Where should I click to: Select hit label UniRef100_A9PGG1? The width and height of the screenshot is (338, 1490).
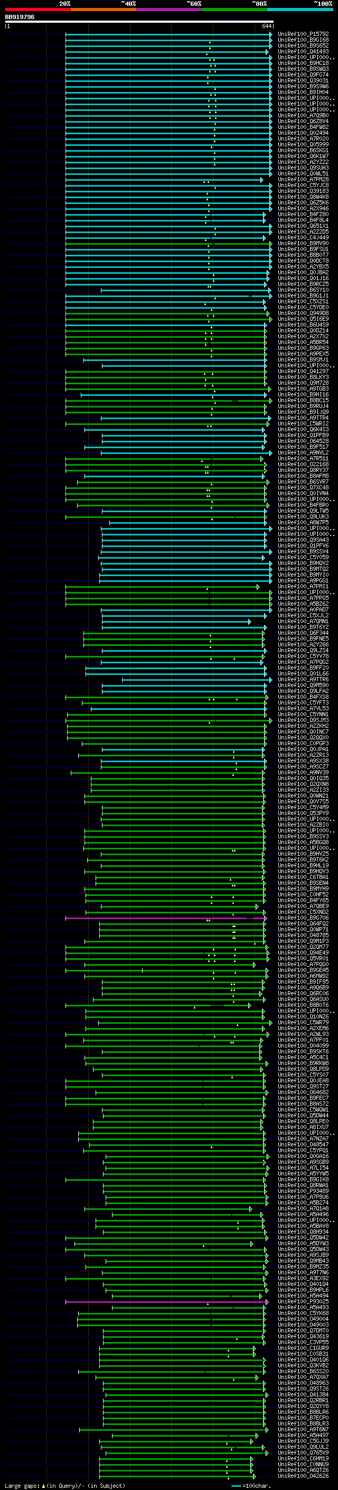pyautogui.click(x=303, y=581)
